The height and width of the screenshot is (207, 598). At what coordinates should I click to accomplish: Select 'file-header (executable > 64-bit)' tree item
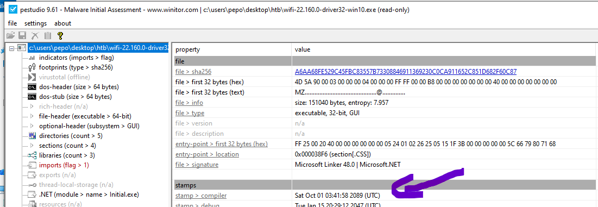pos(85,116)
